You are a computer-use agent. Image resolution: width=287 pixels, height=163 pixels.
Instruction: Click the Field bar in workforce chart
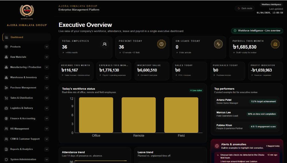181,115
